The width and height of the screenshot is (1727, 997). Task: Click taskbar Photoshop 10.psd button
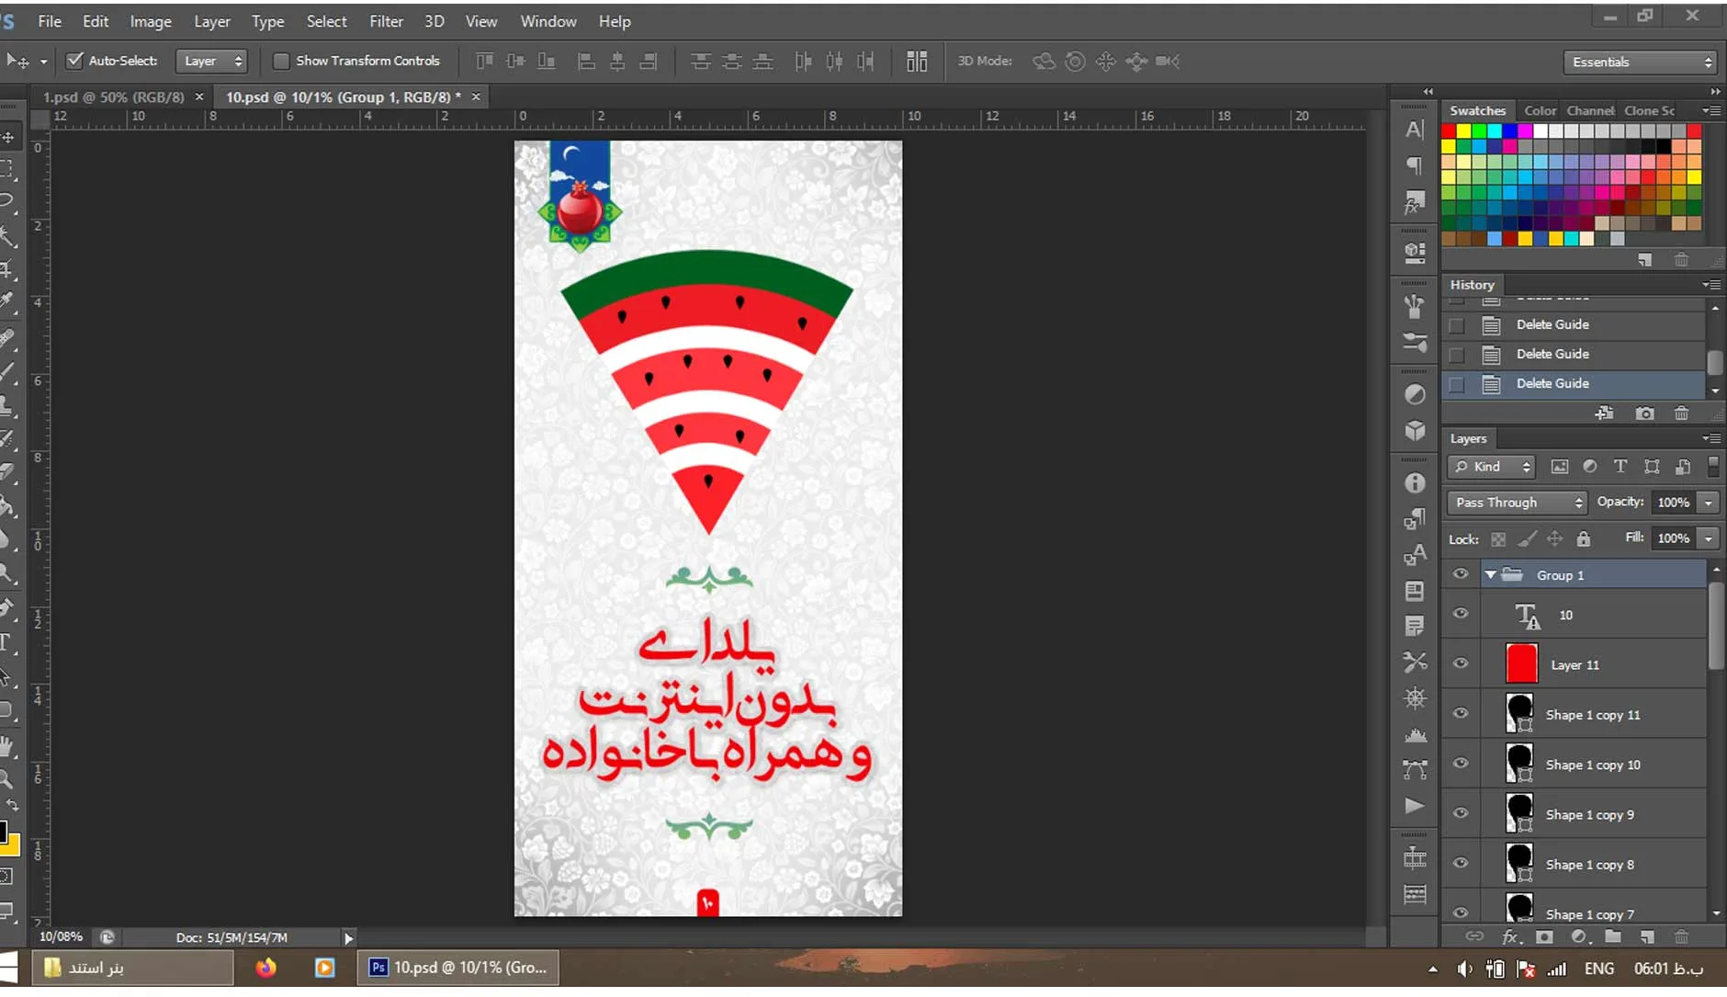pyautogui.click(x=457, y=968)
